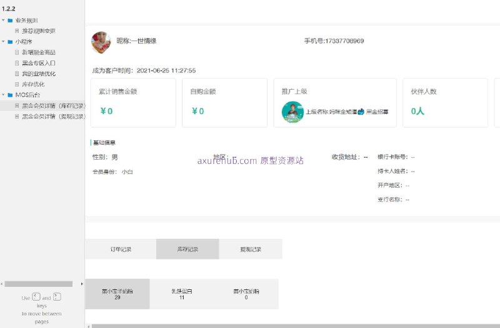Click the 支行名称 field

click(394, 200)
